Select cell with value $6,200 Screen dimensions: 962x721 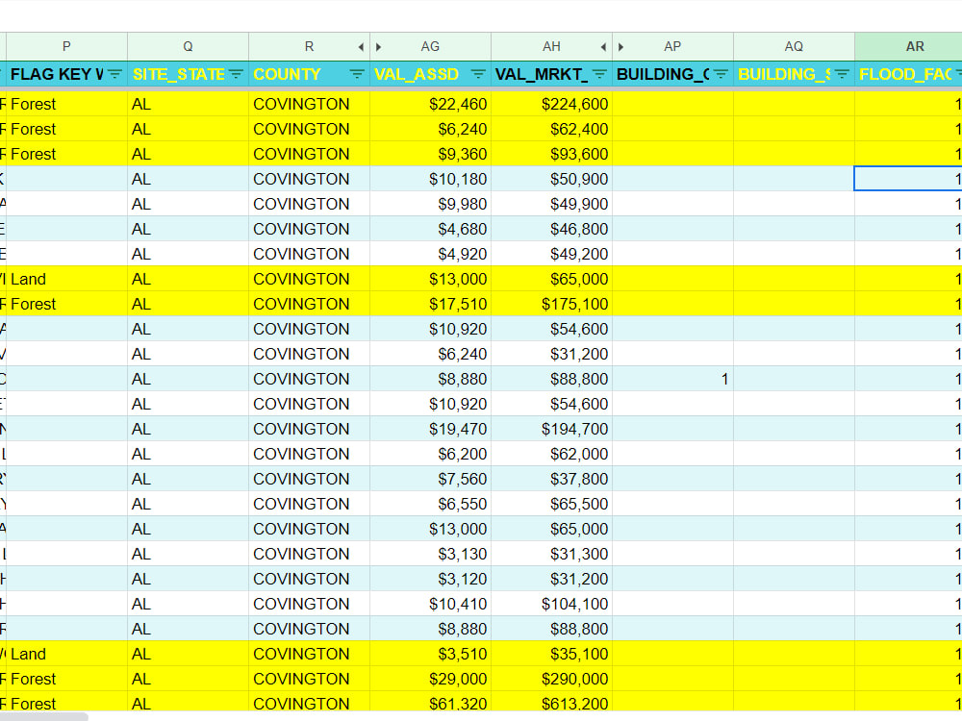point(430,455)
